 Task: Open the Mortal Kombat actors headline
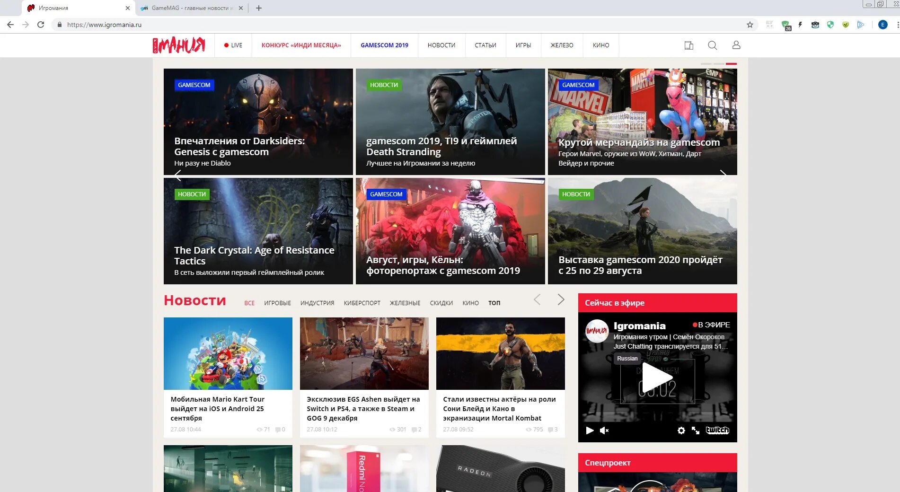coord(499,409)
